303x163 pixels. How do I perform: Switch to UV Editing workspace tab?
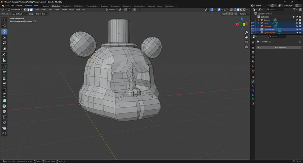79,6
